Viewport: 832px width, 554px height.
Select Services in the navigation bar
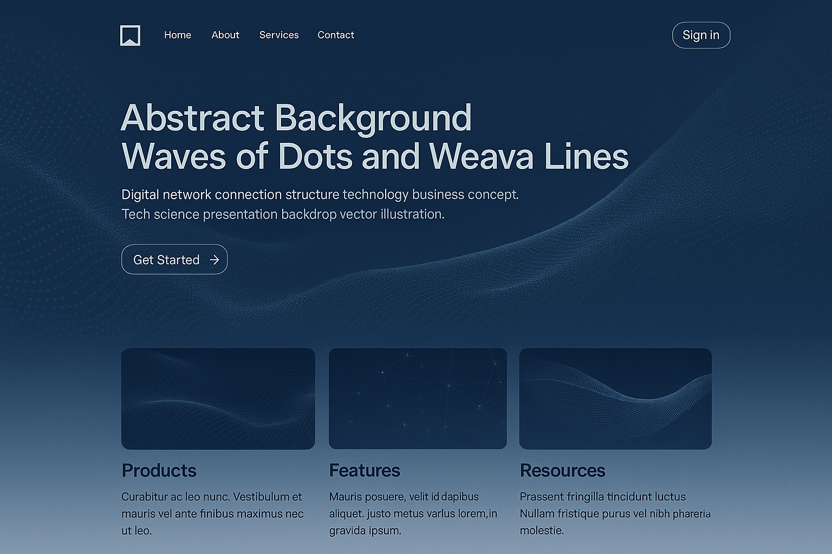[x=279, y=35]
